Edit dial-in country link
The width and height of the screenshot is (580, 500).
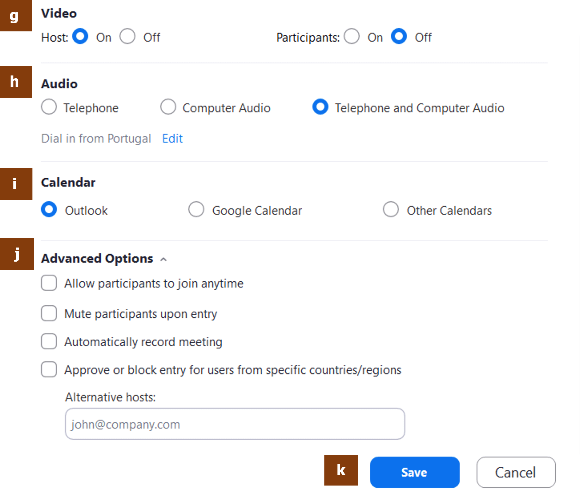click(172, 139)
